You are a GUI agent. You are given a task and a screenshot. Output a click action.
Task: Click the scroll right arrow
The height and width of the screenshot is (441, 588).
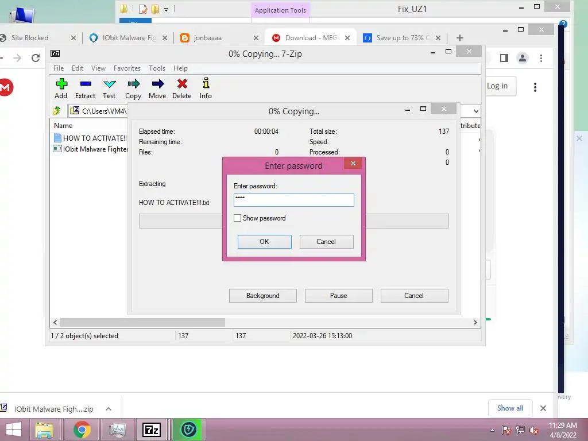[475, 322]
